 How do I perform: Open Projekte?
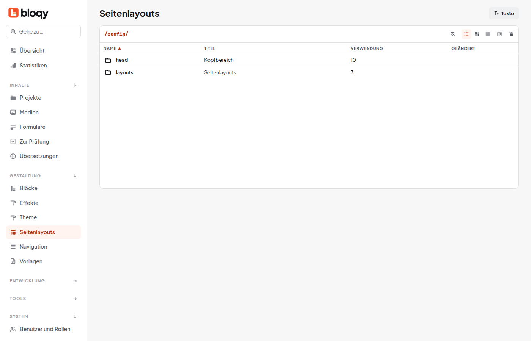(x=43, y=98)
